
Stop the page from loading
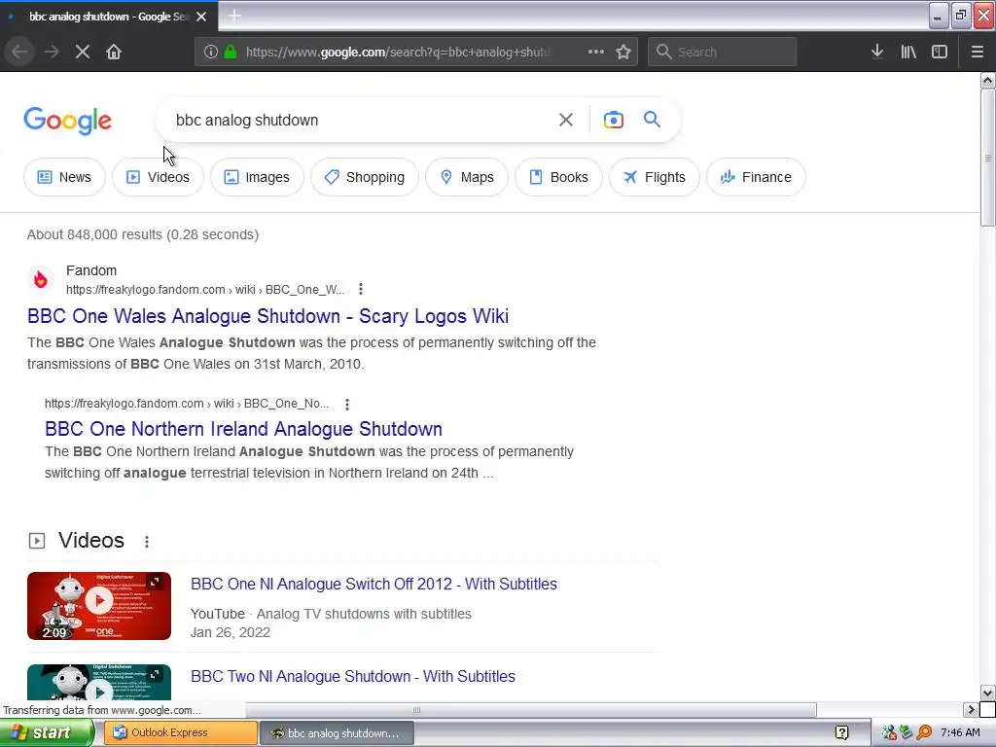pyautogui.click(x=83, y=52)
